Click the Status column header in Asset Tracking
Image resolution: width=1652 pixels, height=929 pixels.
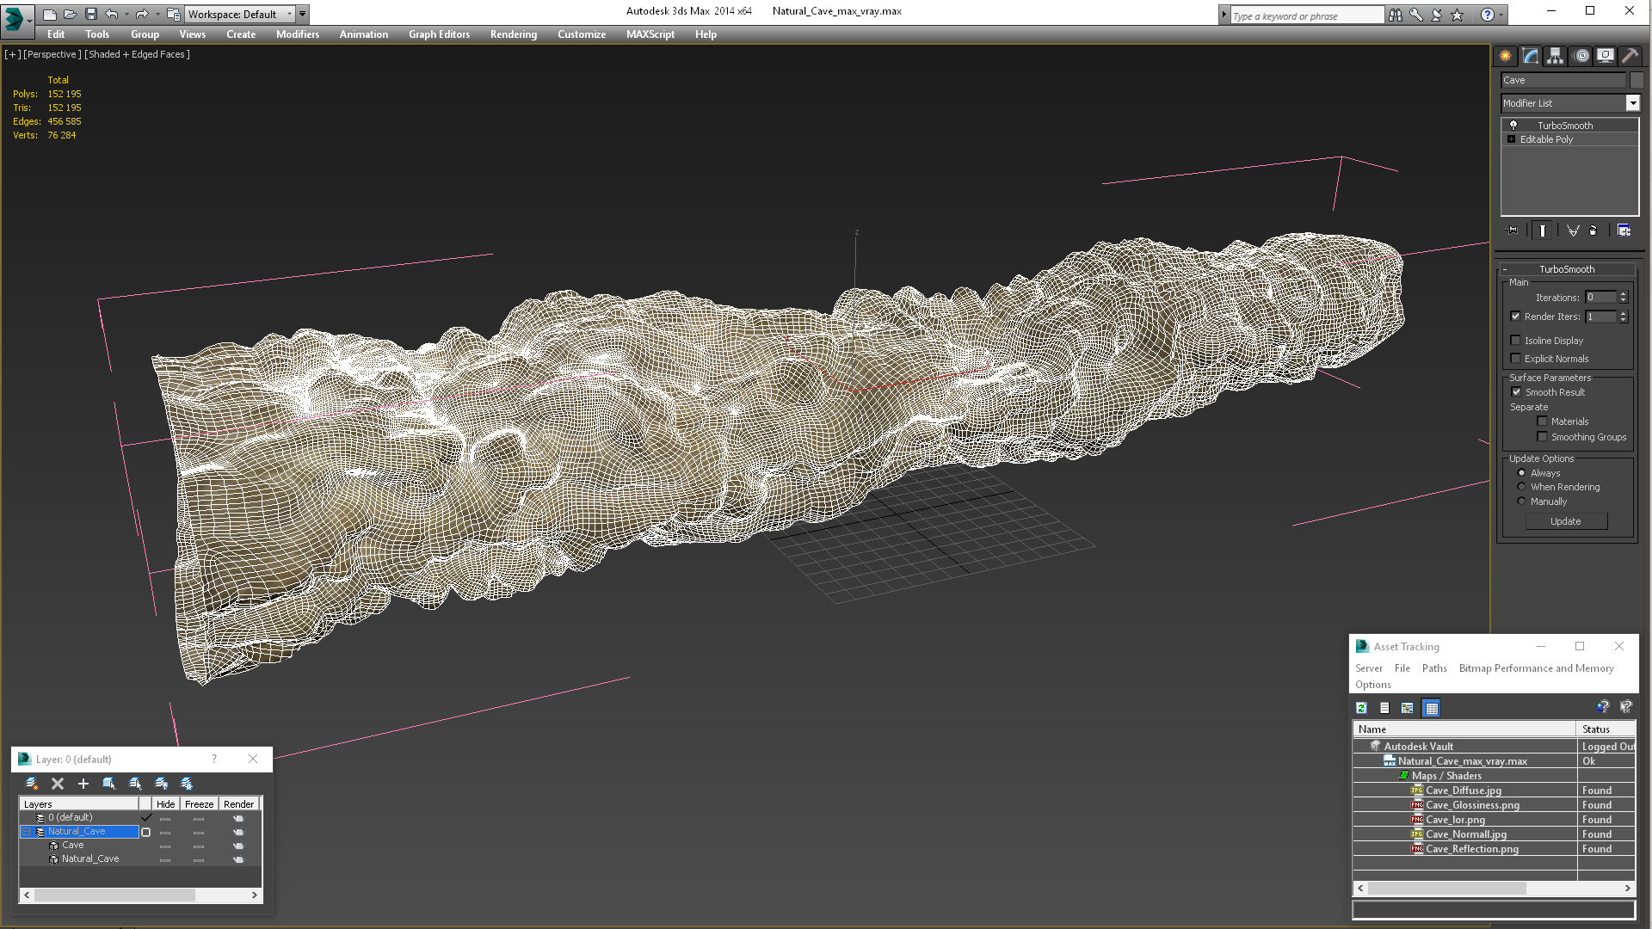(1606, 729)
